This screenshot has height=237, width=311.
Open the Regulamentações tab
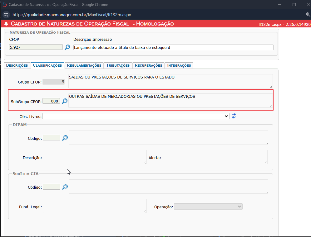[84, 65]
